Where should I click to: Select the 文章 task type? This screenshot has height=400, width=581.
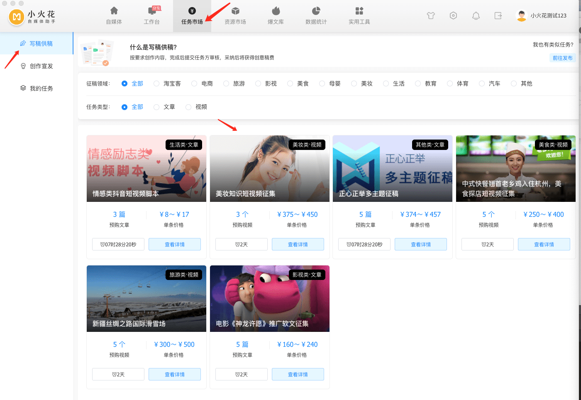164,107
